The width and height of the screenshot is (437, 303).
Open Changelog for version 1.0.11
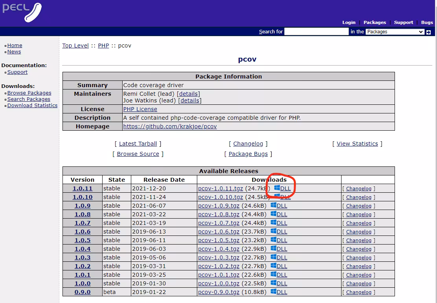pos(359,189)
